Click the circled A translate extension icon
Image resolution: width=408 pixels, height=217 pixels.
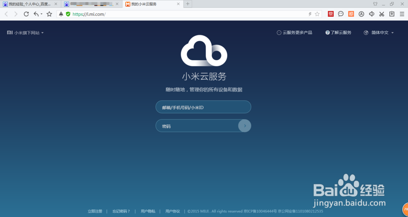(361, 14)
